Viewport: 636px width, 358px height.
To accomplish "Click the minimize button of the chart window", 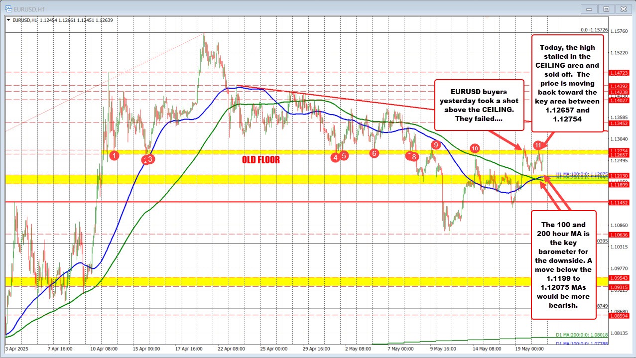I will coord(588,8).
